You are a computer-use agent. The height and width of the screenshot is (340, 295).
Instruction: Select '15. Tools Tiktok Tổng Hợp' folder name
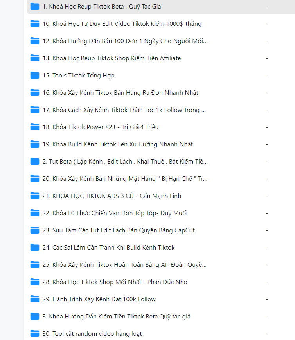[79, 76]
